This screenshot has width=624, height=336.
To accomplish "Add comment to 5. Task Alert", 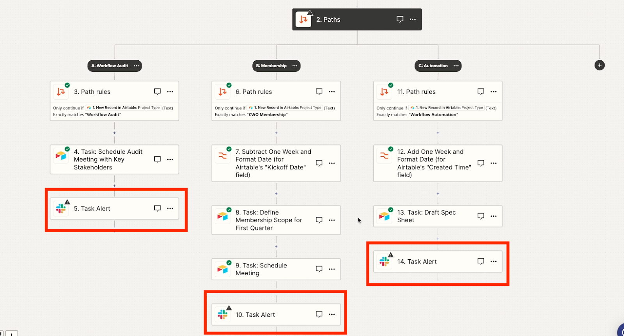I will (x=157, y=208).
